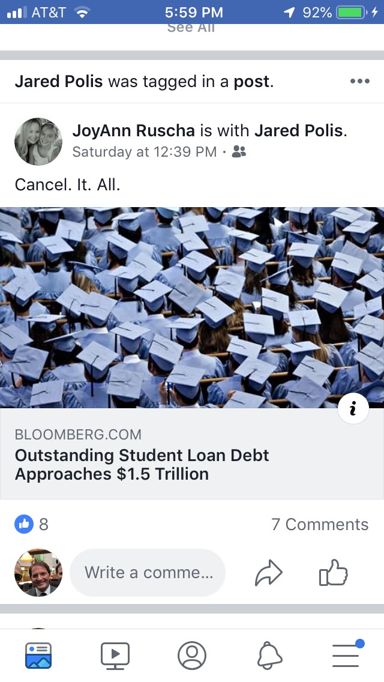The width and height of the screenshot is (384, 682).
Task: Open the Profile tab icon
Action: point(192,654)
